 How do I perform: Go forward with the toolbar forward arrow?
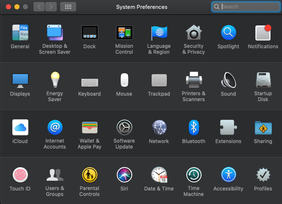coord(51,7)
